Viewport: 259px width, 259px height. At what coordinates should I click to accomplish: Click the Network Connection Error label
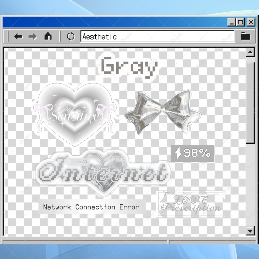coord(92,207)
